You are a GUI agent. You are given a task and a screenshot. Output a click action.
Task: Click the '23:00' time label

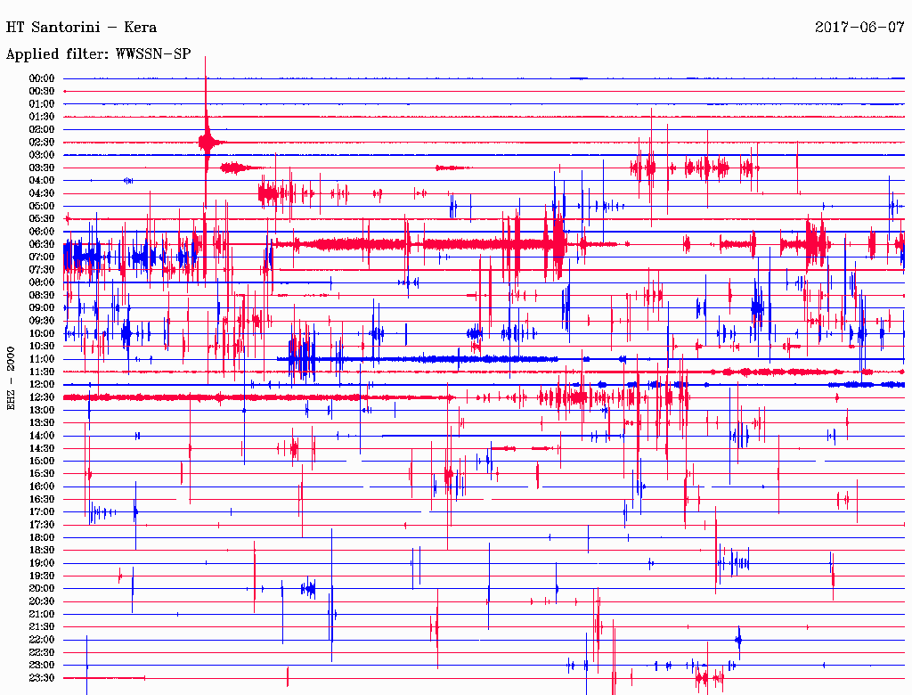tap(42, 666)
